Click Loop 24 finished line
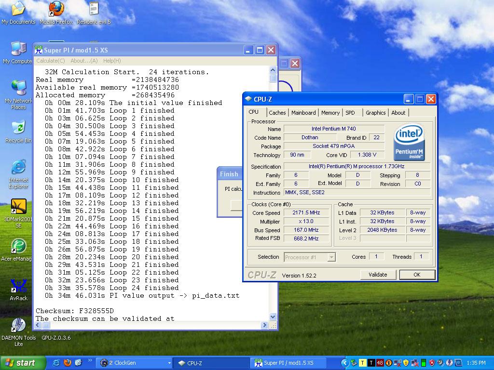Screen dimensions: 494x370 click(x=111, y=288)
